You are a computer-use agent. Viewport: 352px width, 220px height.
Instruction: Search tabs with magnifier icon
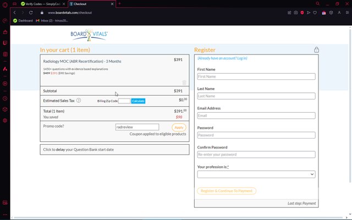pyautogui.click(x=318, y=4)
